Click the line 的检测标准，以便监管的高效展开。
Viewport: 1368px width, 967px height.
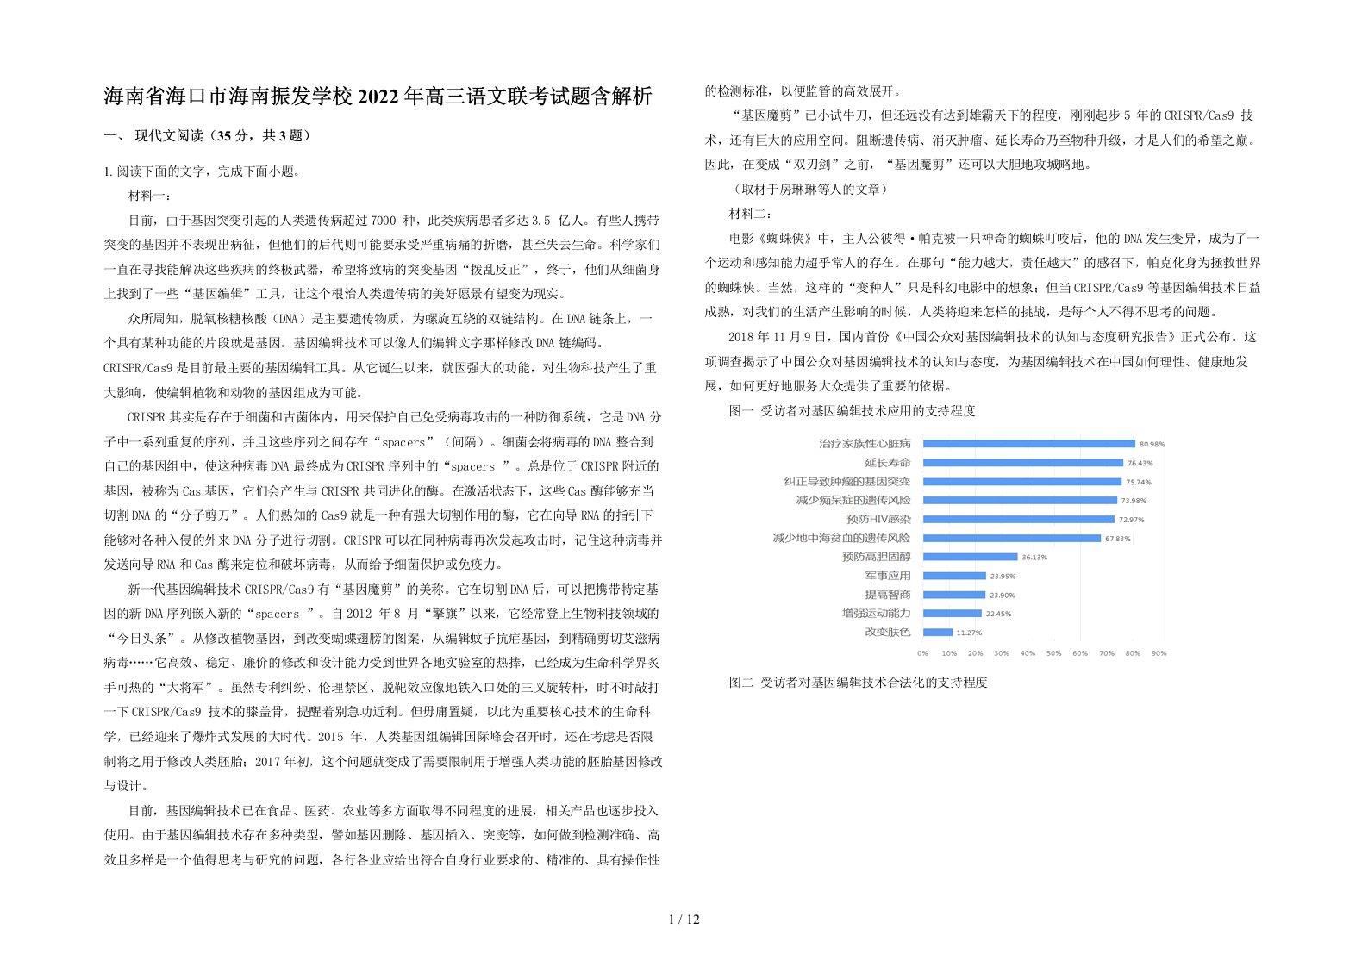(803, 90)
